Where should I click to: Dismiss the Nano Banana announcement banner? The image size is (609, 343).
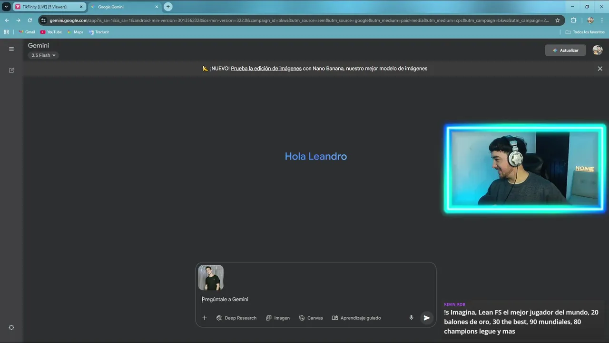(x=600, y=69)
